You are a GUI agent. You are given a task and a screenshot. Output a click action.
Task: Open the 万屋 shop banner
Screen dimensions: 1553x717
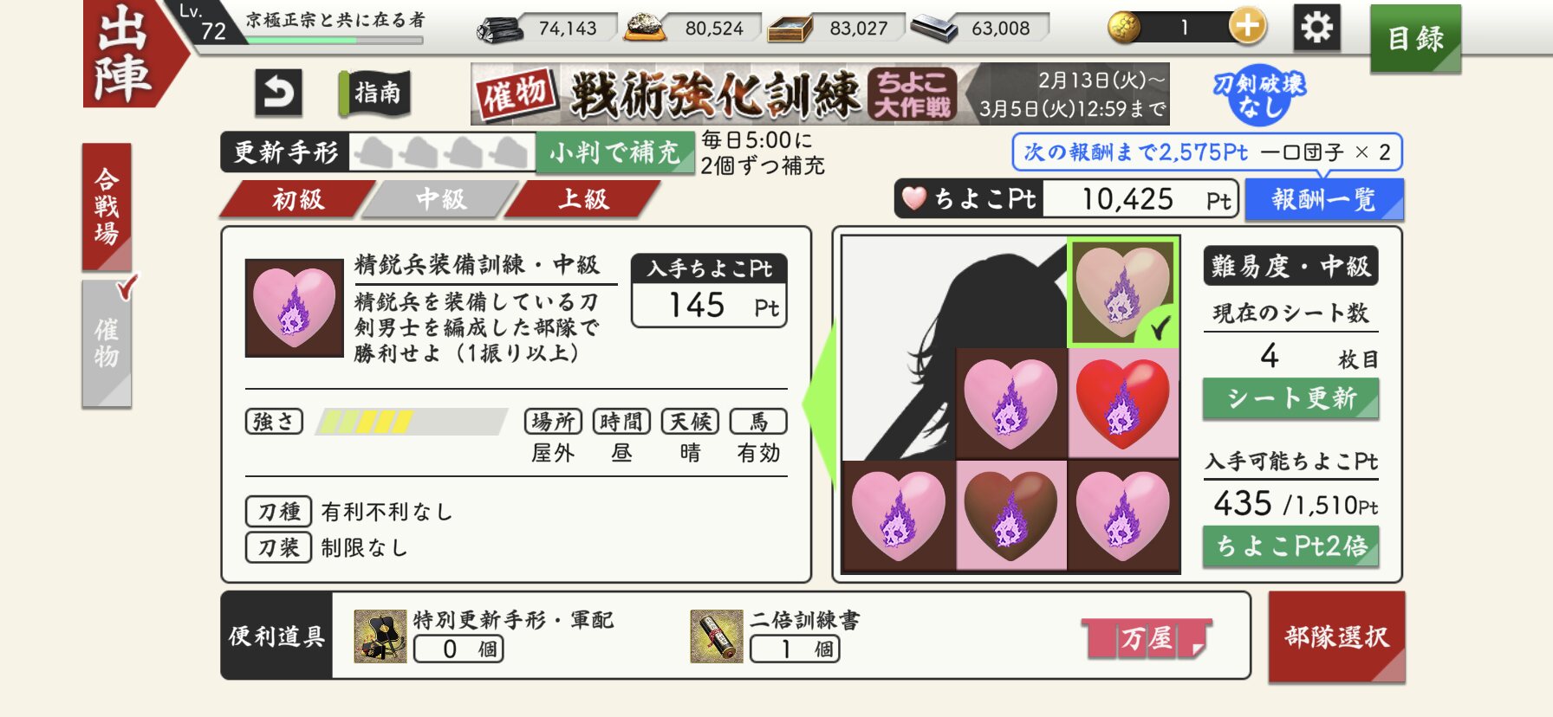[1147, 639]
